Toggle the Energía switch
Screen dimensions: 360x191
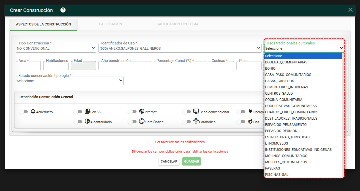(241, 112)
